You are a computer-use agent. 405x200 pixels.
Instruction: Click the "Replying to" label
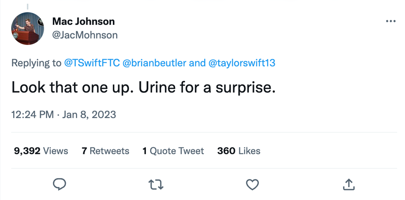pyautogui.click(x=36, y=63)
